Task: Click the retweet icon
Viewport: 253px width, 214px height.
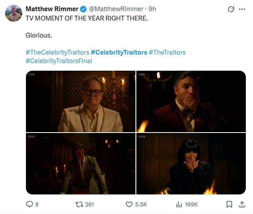Action: pyautogui.click(x=79, y=204)
